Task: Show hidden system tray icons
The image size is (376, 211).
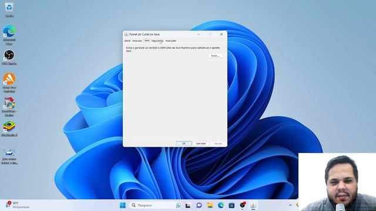Action: pos(290,205)
